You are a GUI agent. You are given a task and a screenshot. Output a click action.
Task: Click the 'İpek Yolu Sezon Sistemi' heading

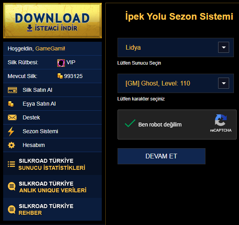[x=179, y=17]
